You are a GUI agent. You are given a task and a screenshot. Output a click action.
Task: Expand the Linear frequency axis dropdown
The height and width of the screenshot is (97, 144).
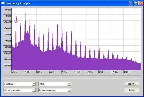pyautogui.click(x=69, y=90)
